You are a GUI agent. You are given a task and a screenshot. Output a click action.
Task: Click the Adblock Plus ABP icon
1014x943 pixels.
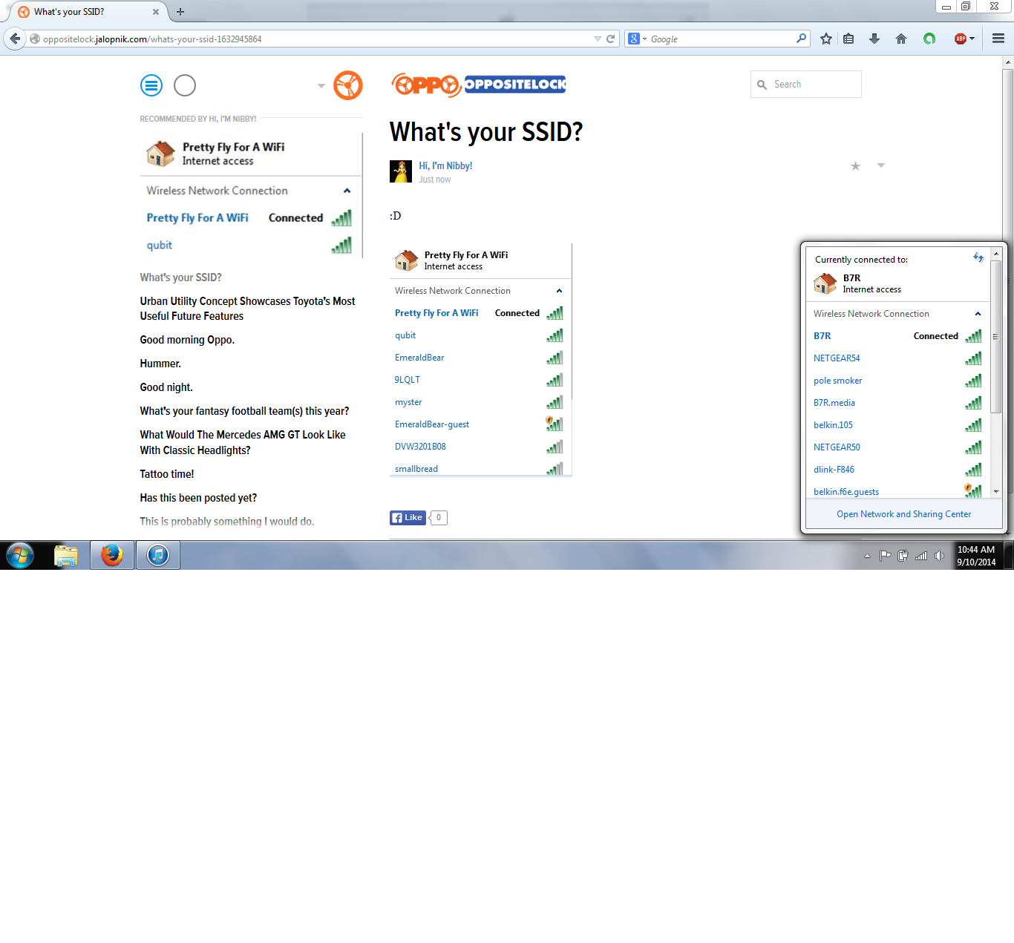pos(960,39)
